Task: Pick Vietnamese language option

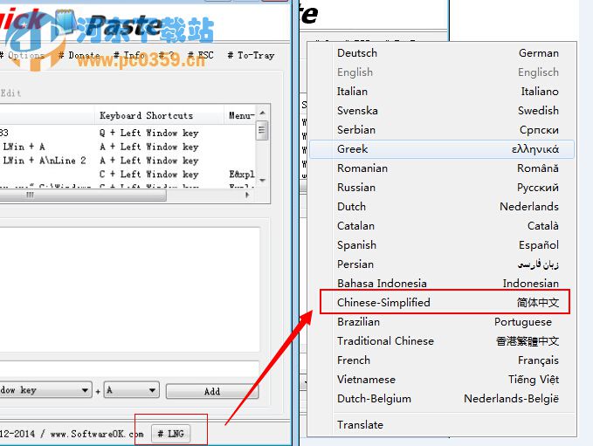Action: coord(442,380)
